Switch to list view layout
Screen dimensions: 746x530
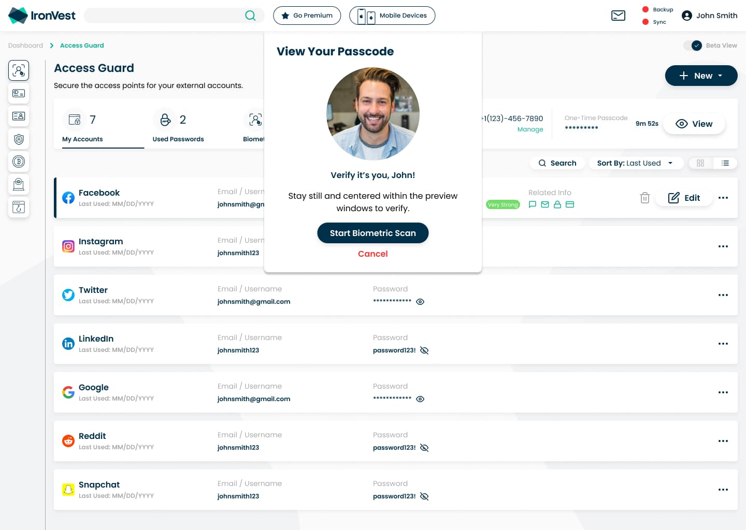click(725, 163)
